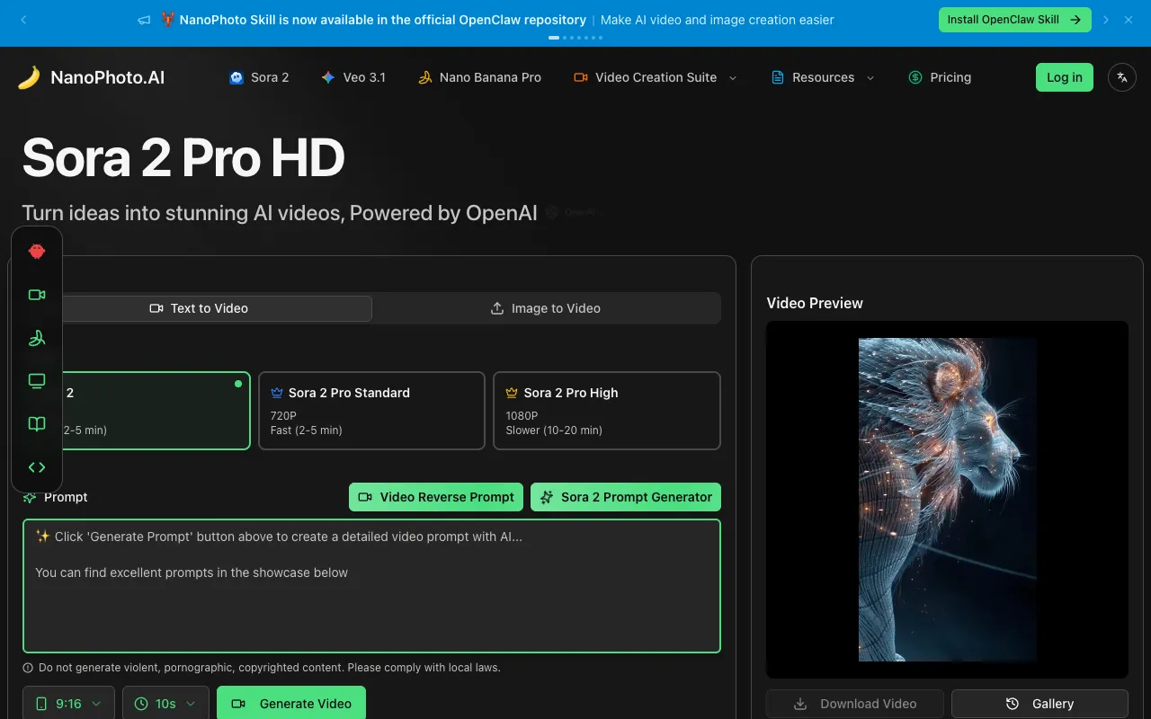Click the Generate Video button
This screenshot has width=1151, height=719.
click(291, 703)
